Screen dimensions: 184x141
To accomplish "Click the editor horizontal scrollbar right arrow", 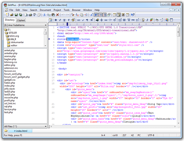I will tap(175, 127).
